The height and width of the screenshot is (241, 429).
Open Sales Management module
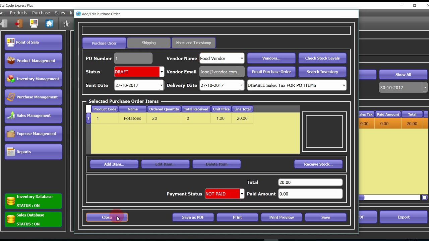(x=33, y=115)
